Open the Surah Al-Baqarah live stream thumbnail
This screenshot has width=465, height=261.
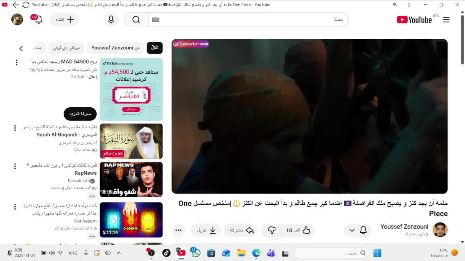(131, 141)
